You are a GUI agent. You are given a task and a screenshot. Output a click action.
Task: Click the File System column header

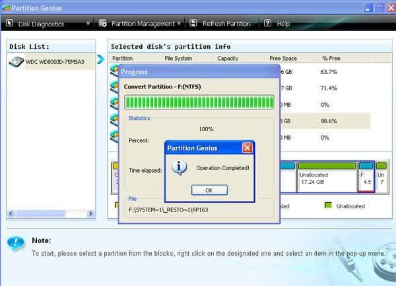pos(186,58)
